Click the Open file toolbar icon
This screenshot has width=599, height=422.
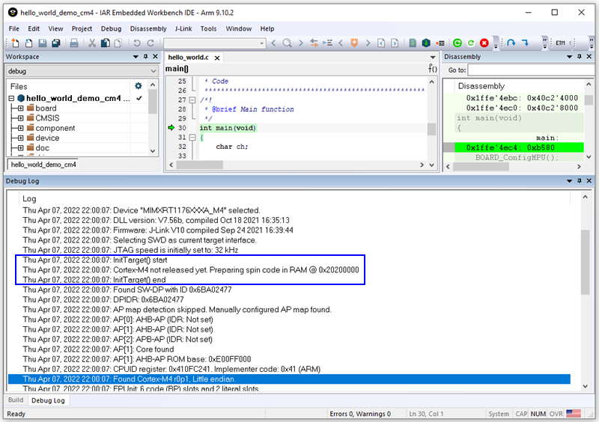28,43
